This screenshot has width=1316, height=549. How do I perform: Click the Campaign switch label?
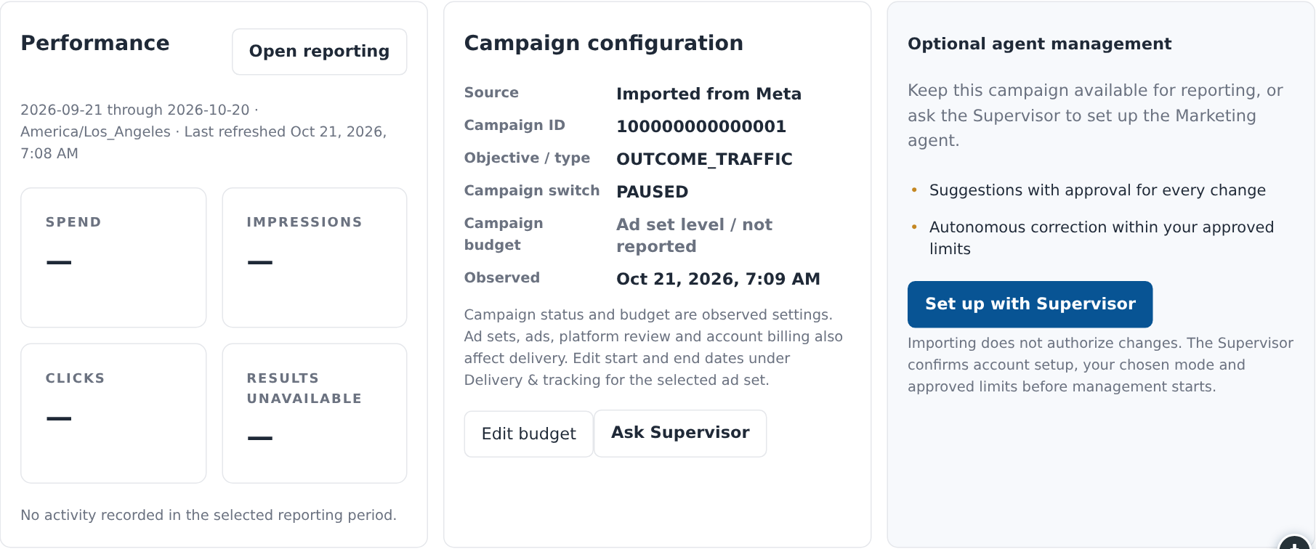(532, 190)
